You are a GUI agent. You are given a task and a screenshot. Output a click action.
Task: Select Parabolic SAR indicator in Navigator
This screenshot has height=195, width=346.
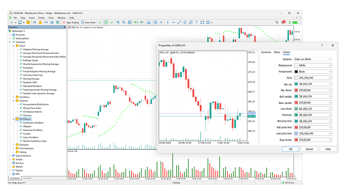(x=30, y=83)
